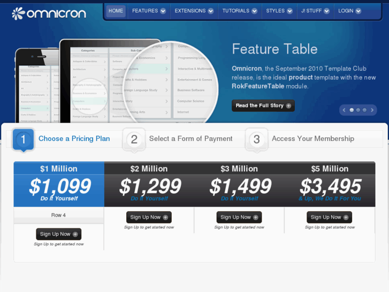The height and width of the screenshot is (292, 389).
Task: Select the second slideshow dot
Action: 358,110
